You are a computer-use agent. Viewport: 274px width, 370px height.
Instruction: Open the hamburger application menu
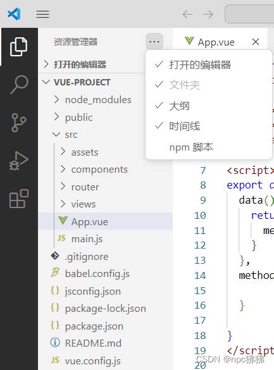coord(43,14)
